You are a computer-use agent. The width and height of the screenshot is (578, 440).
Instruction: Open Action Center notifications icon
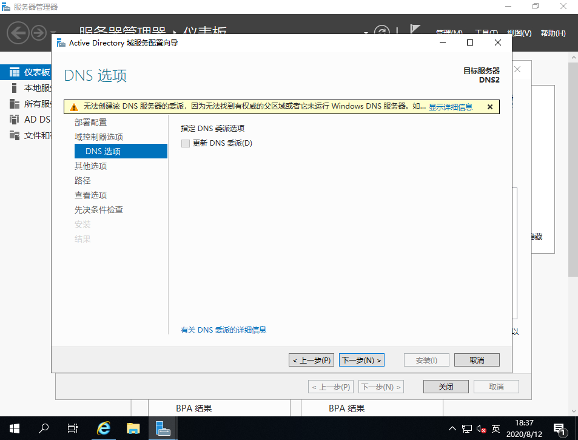click(560, 429)
